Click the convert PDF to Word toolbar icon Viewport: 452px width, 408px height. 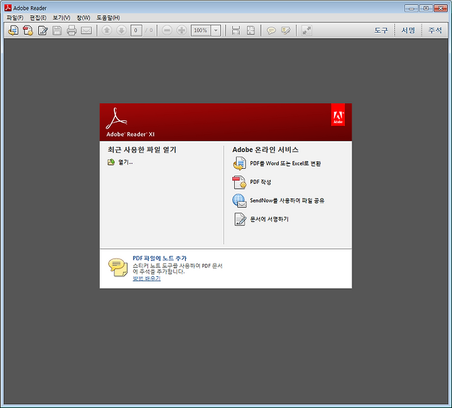point(13,30)
